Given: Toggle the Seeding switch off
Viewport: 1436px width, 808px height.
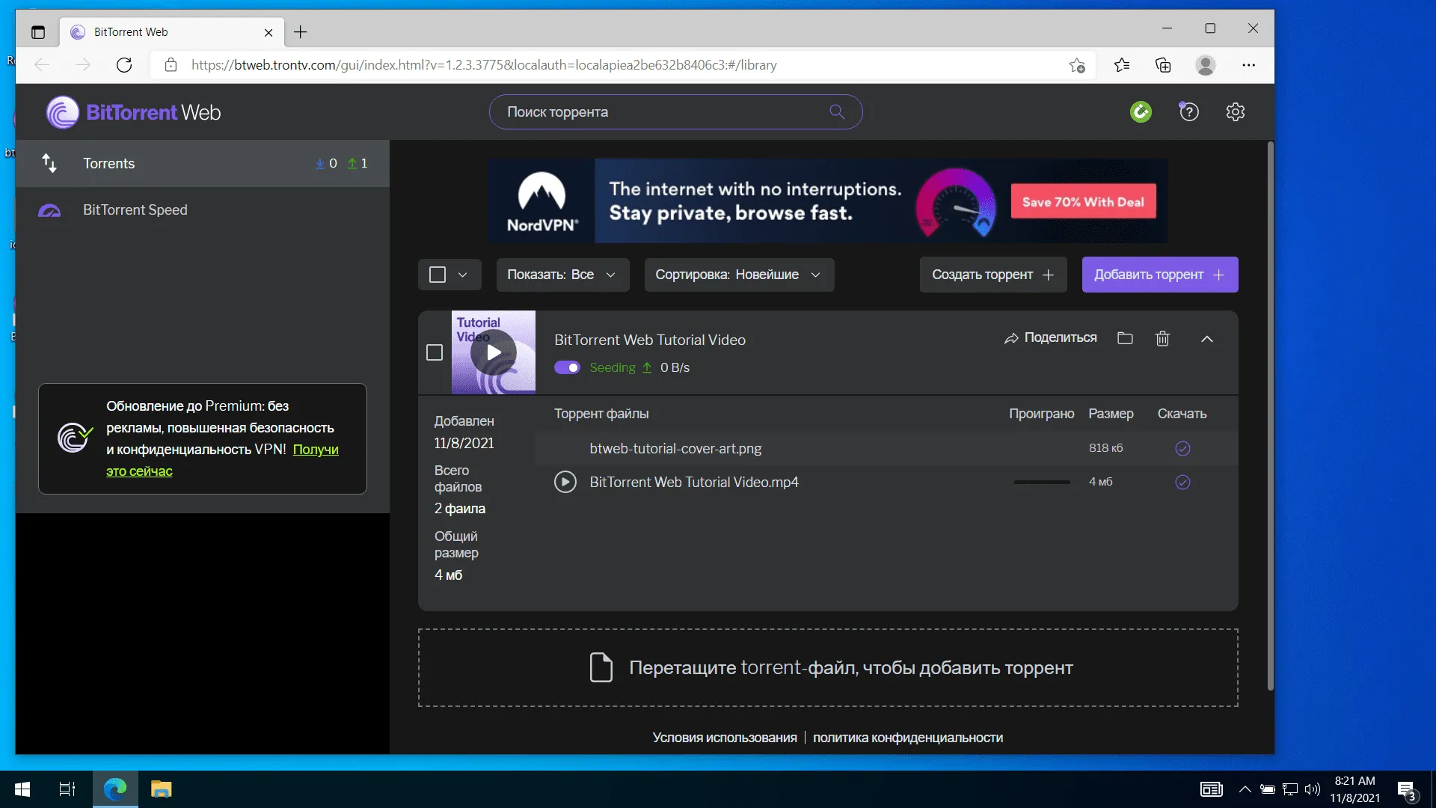Looking at the screenshot, I should pos(567,367).
